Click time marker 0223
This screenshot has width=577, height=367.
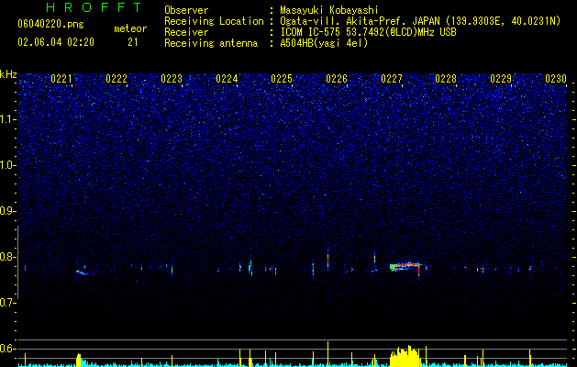coord(172,79)
